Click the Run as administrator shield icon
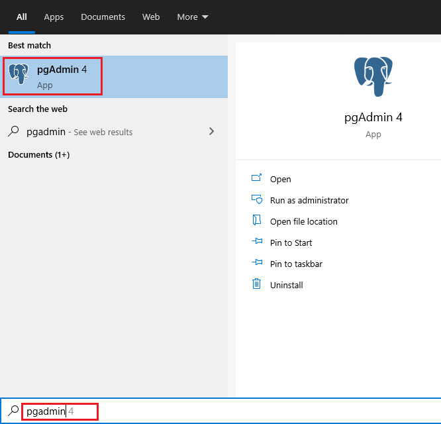Screen dimensions: 441x424 point(257,199)
